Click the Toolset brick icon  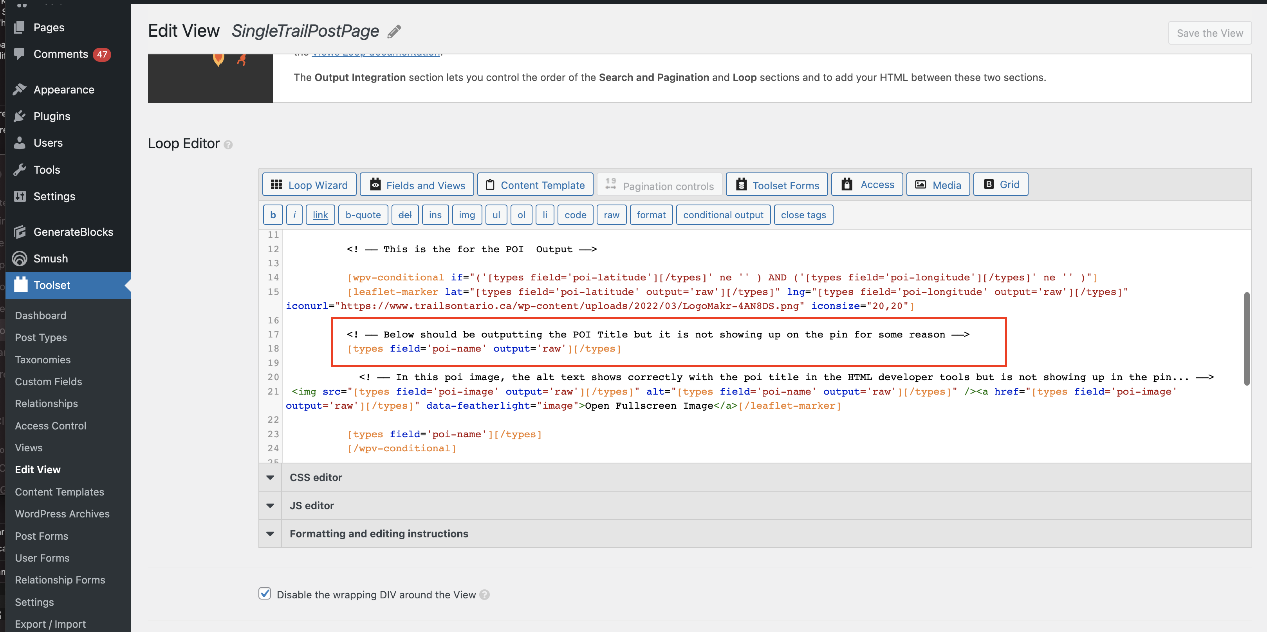[x=21, y=285]
